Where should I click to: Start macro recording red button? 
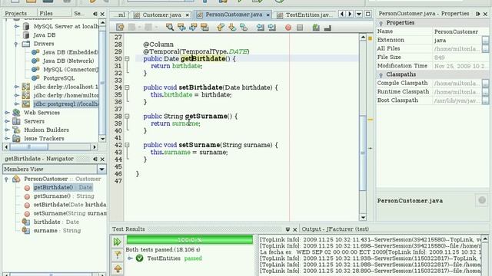tap(288, 28)
